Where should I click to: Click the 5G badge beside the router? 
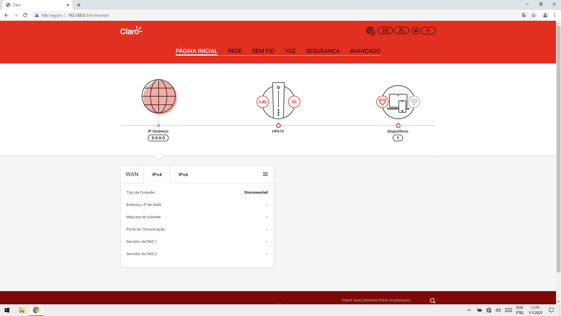[294, 102]
